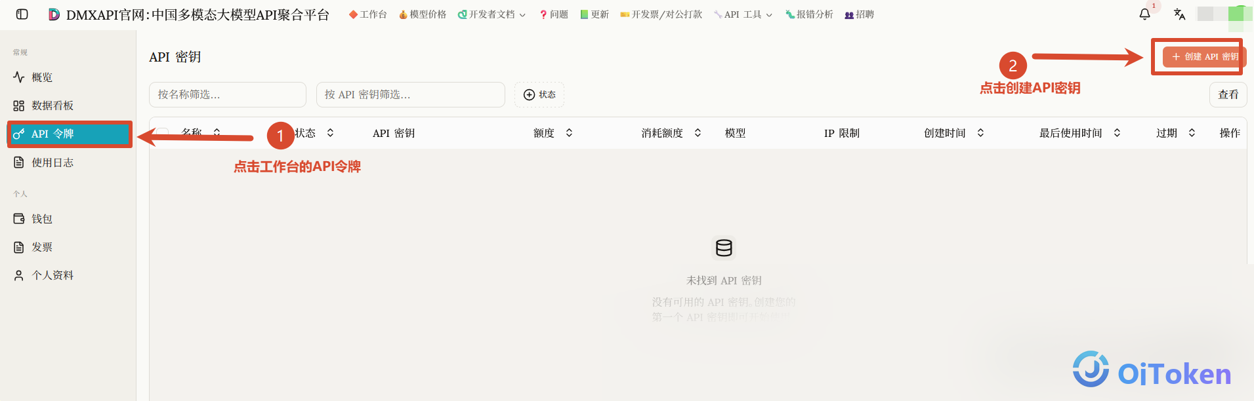
Task: Expand the 开发者文档 dropdown
Action: (x=491, y=14)
